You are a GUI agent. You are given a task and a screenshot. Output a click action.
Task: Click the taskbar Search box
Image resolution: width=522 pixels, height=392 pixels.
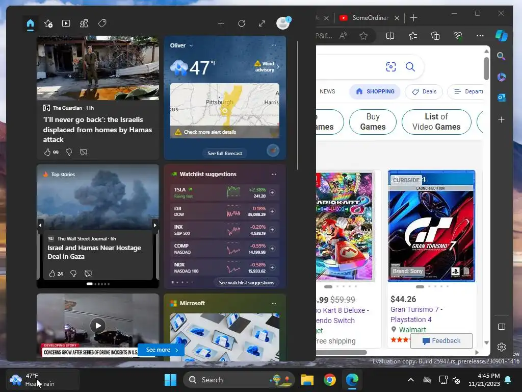pos(239,380)
